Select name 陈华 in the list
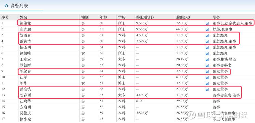The image size is (255, 123). pyautogui.click(x=23, y=83)
